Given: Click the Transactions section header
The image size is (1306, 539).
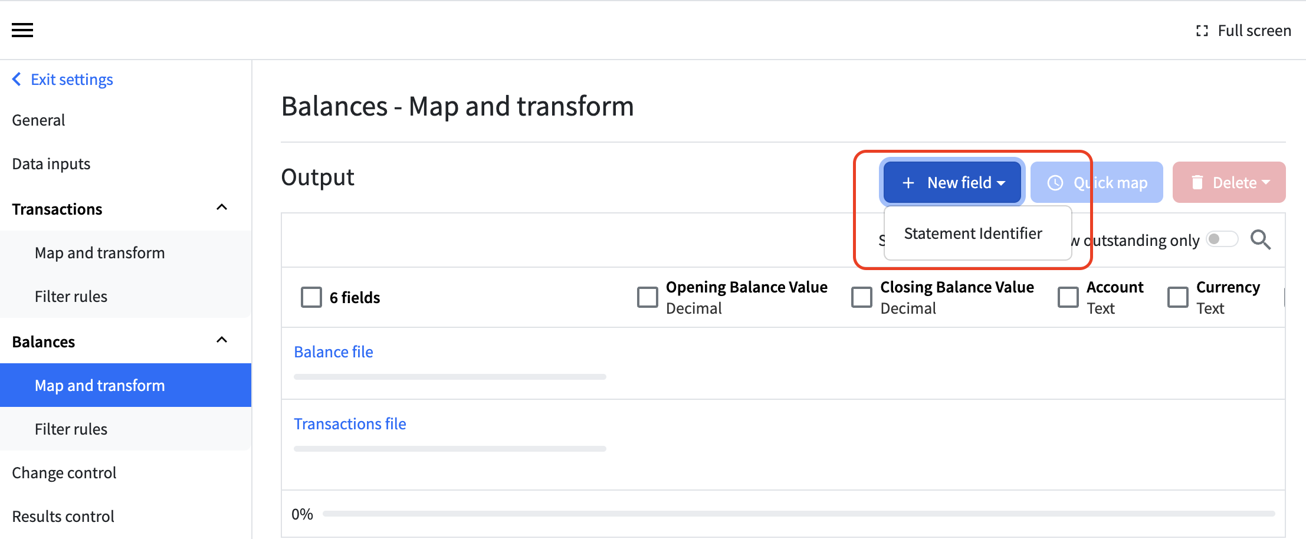Looking at the screenshot, I should click(x=57, y=209).
